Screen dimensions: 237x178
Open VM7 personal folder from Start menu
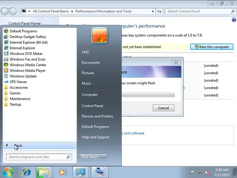click(x=85, y=52)
